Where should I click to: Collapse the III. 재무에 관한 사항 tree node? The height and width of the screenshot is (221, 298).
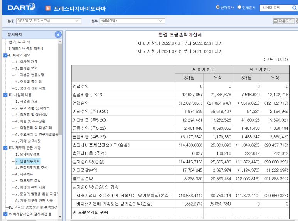click(5, 148)
